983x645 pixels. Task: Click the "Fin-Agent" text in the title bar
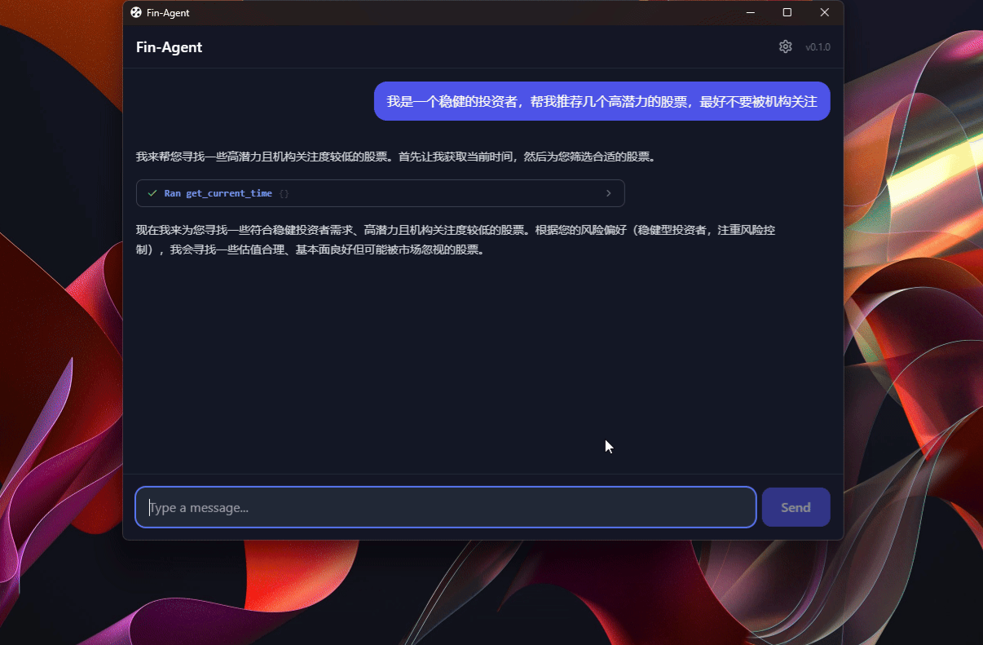[x=168, y=13]
